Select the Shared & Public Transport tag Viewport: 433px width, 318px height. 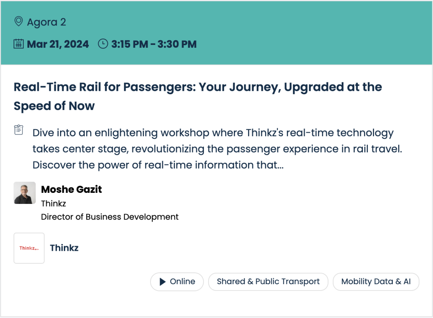pyautogui.click(x=268, y=282)
